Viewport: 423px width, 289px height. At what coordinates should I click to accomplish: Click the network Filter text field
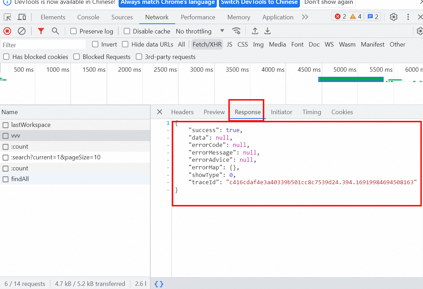43,45
